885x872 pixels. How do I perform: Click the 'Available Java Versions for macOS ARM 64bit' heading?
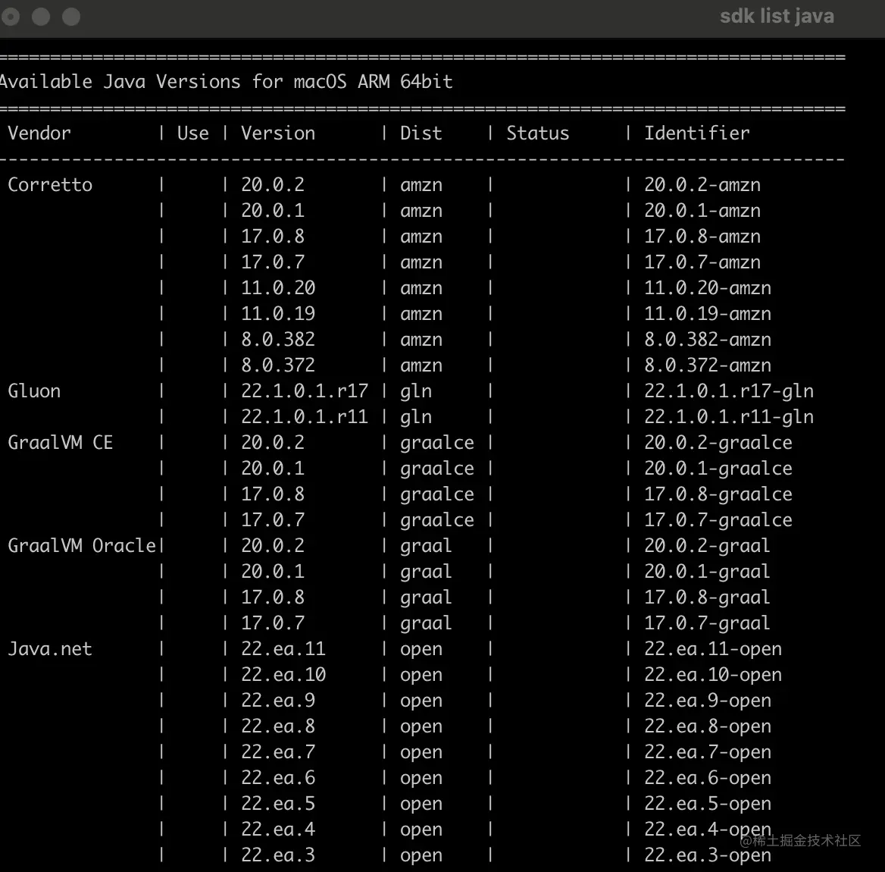click(x=227, y=82)
